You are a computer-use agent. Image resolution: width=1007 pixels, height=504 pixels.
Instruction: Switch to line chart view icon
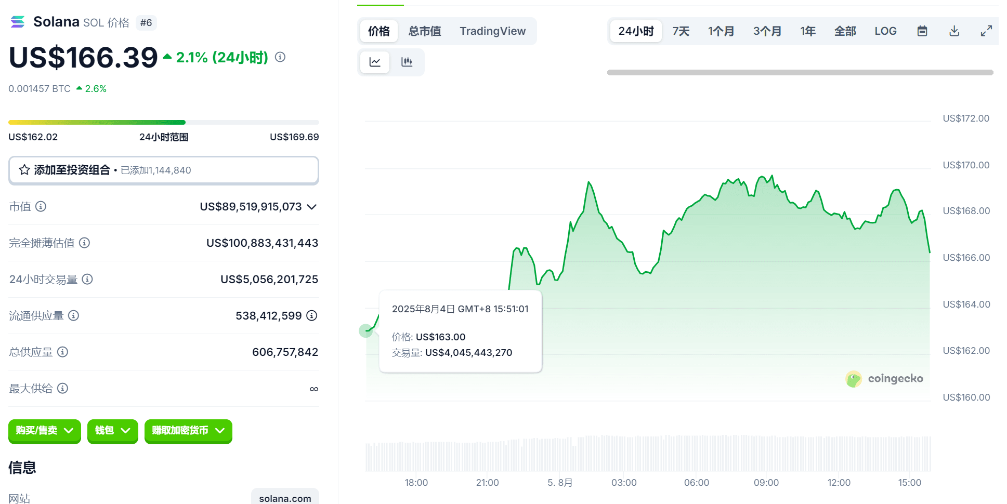[375, 62]
